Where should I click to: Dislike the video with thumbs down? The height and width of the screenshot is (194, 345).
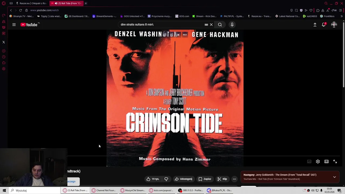pyautogui.click(x=166, y=179)
